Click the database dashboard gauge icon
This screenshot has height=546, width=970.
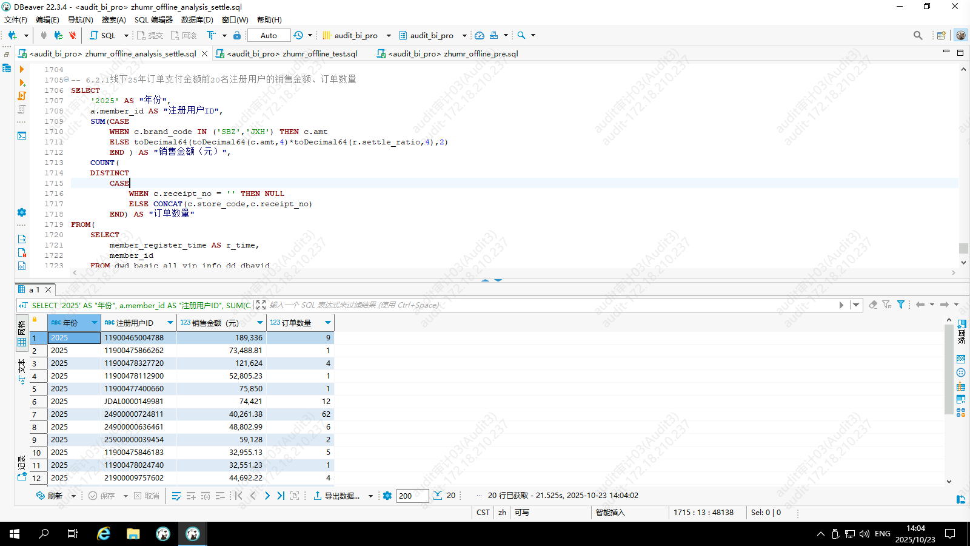480,36
